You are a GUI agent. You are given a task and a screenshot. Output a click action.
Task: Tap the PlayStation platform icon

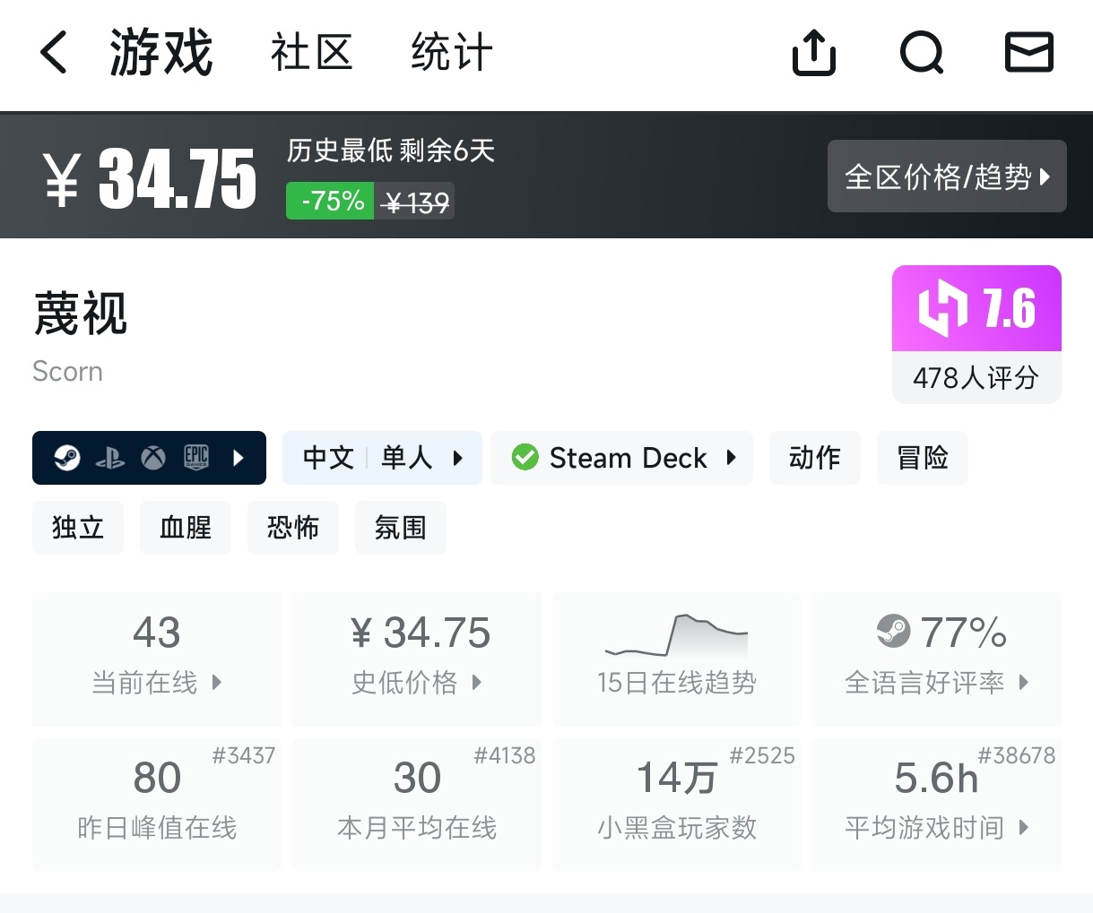click(x=110, y=458)
